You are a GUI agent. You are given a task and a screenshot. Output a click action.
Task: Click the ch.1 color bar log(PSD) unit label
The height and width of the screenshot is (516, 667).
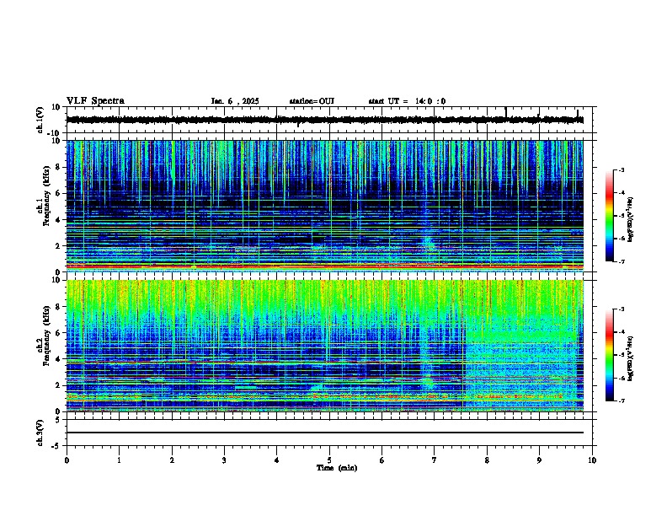point(631,219)
